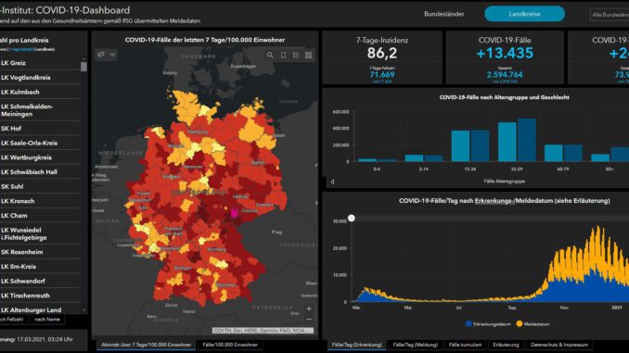
Task: Select the Landkreise view button
Action: point(524,14)
